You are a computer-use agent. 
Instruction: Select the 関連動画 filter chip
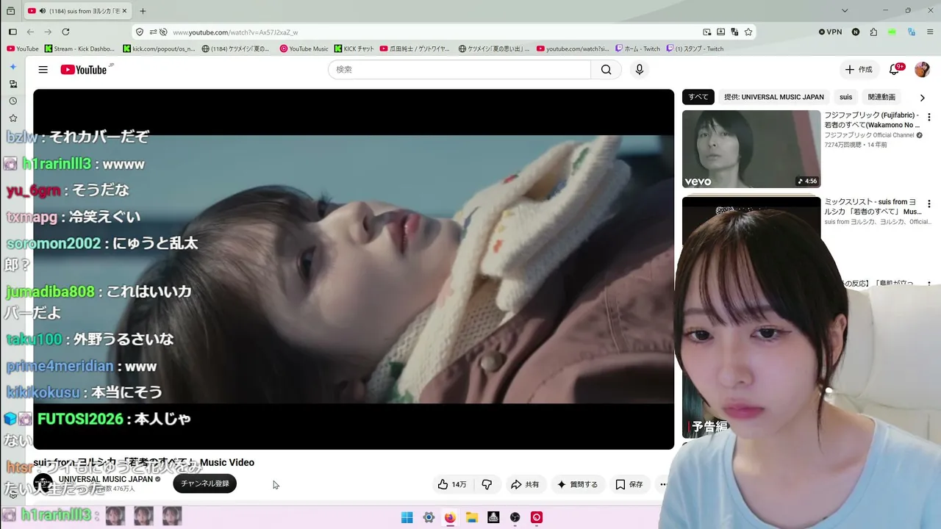881,97
